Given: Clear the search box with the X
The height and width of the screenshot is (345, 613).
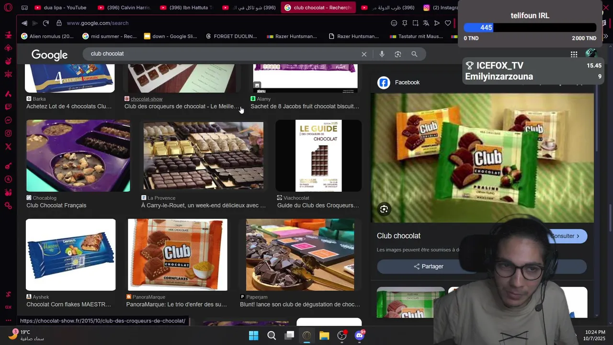Looking at the screenshot, I should coord(364,54).
